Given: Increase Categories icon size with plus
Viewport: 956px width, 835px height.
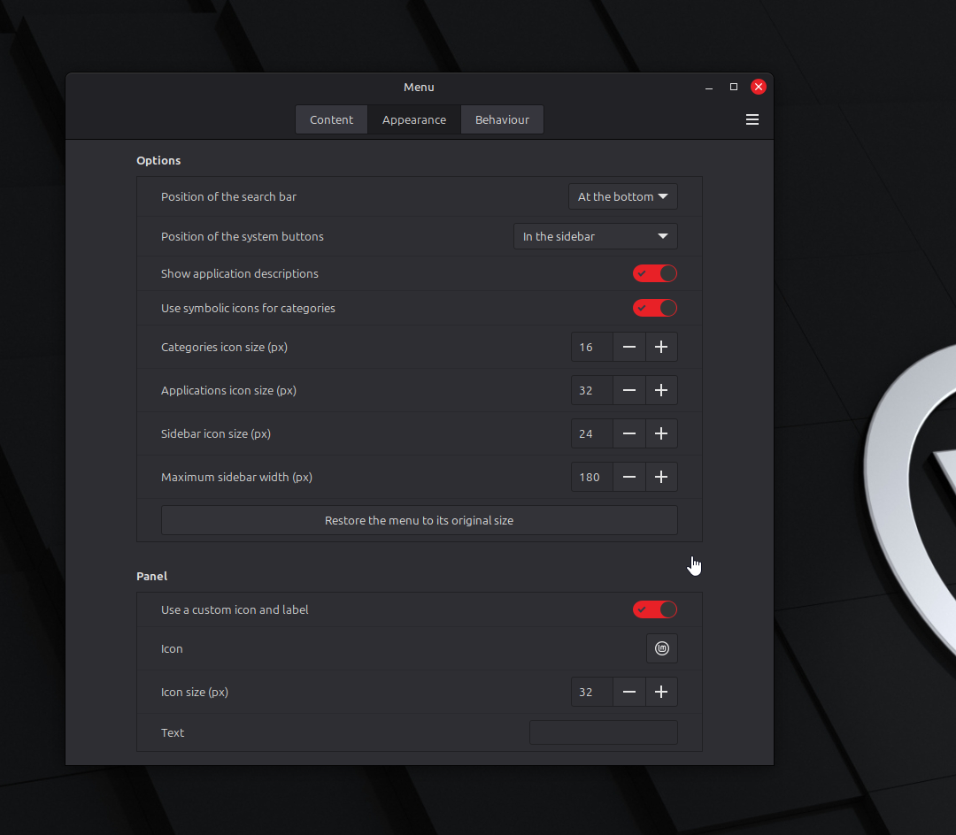Looking at the screenshot, I should [x=661, y=347].
